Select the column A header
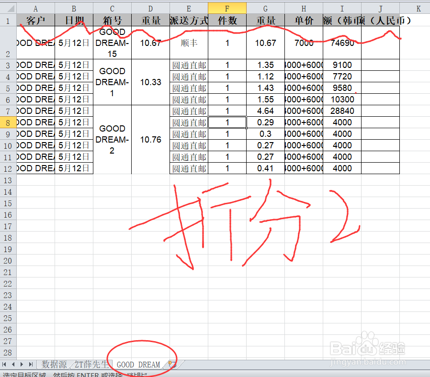Viewport: 430px width, 377px height. [35, 8]
